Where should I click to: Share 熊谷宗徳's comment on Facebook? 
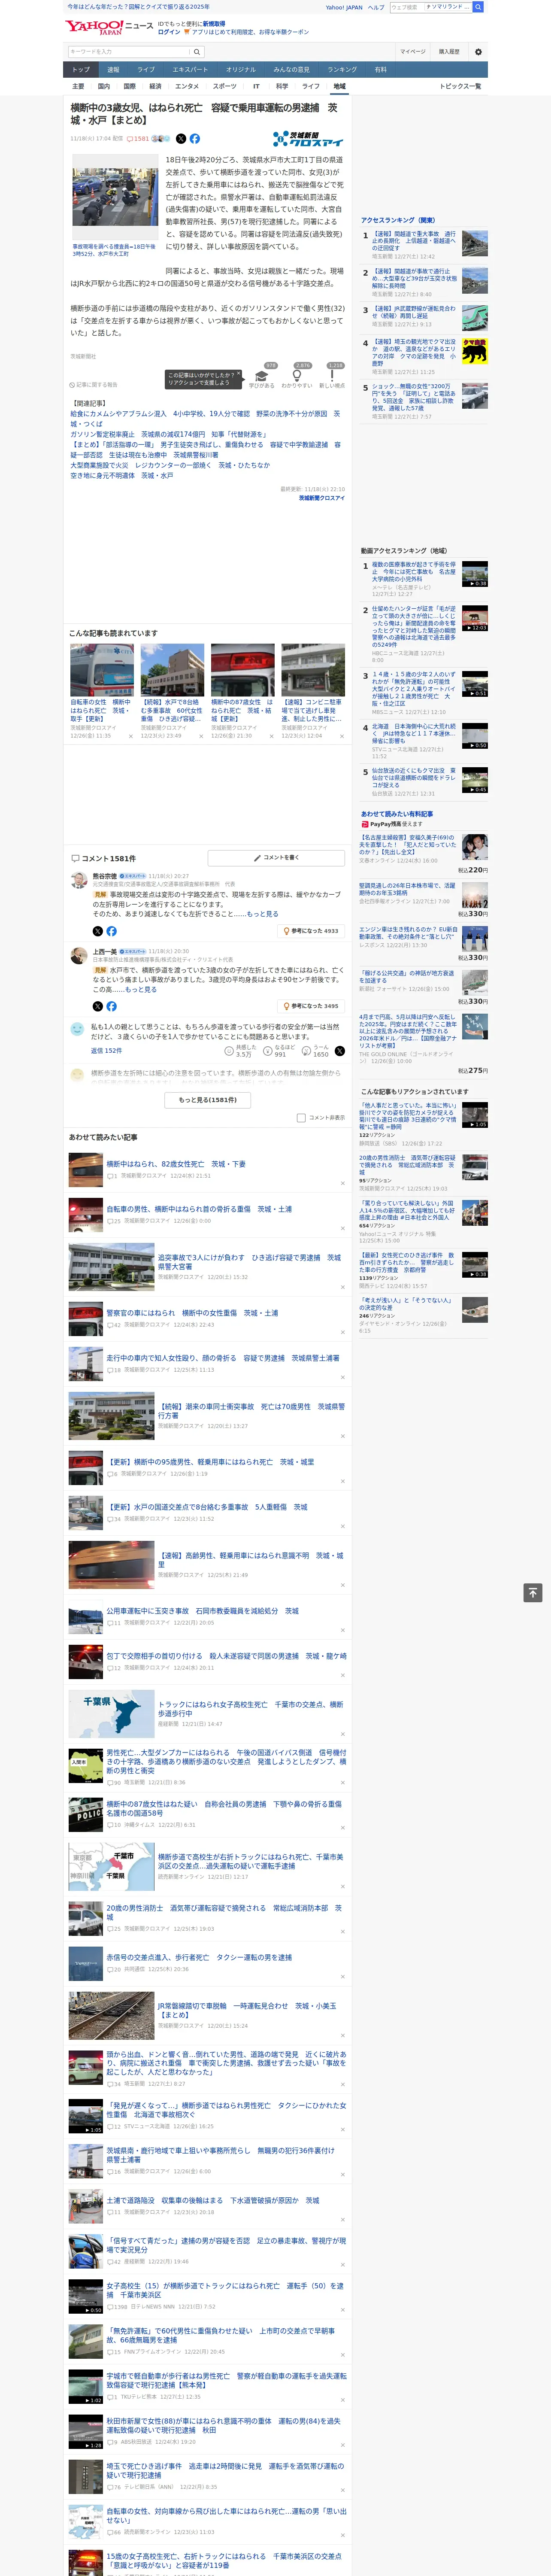111,930
